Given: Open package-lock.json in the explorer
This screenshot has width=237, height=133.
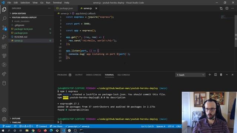Looking at the screenshot, I should 31,29.
